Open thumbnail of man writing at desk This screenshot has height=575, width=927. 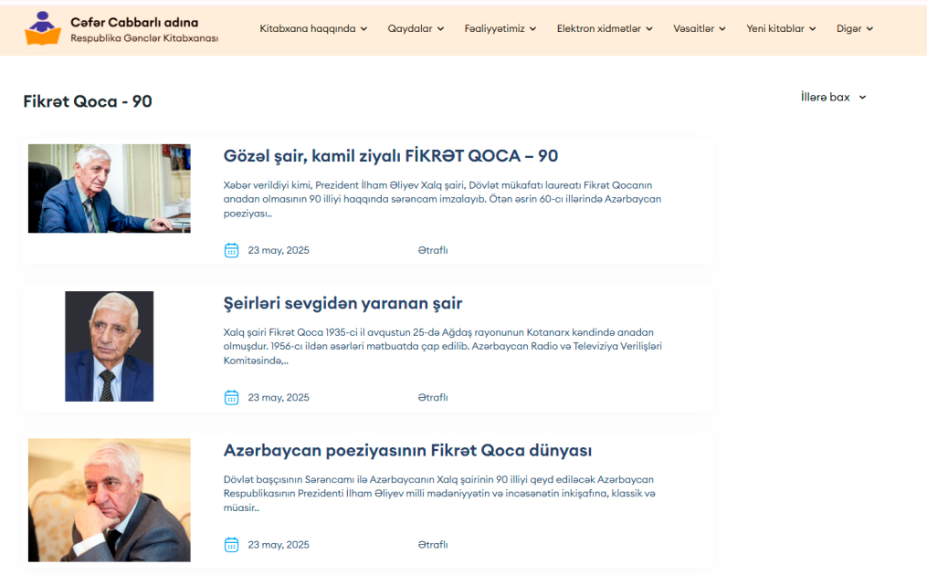[x=110, y=189]
